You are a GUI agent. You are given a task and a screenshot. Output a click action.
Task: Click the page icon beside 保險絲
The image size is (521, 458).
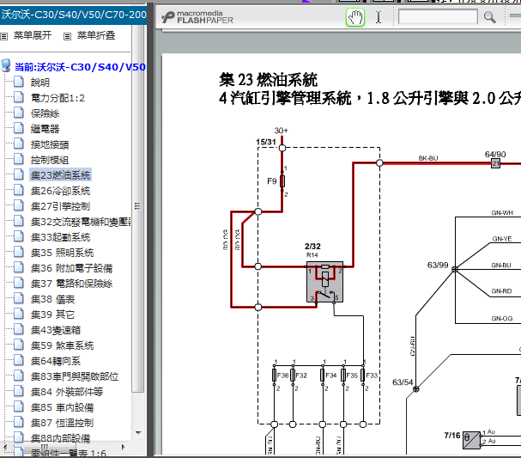pyautogui.click(x=19, y=113)
